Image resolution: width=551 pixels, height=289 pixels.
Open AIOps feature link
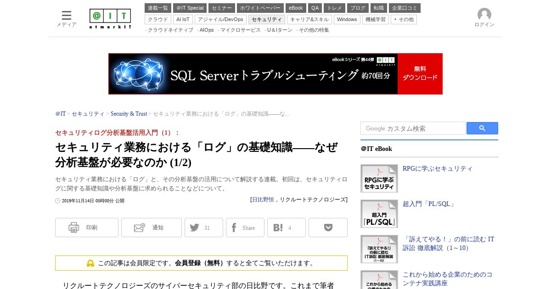(207, 30)
